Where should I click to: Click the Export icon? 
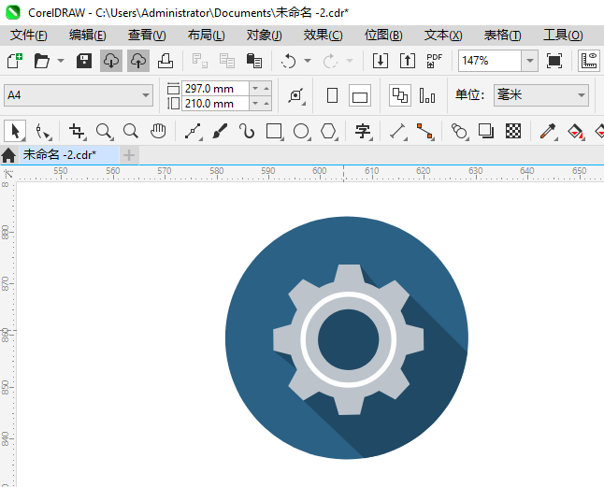click(x=408, y=61)
